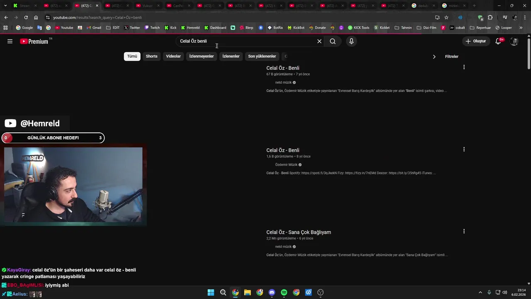This screenshot has width=531, height=299.
Task: Open netd müzik channel under 'Sana Çok Bağlıyam'
Action: (x=284, y=247)
